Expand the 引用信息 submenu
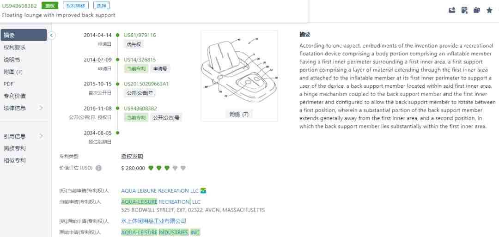499x237 pixels. click(41, 136)
